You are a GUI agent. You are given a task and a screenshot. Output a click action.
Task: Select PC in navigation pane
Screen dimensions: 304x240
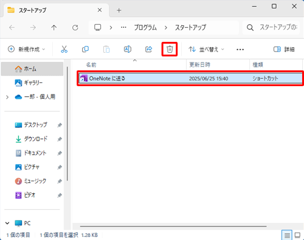(22, 223)
